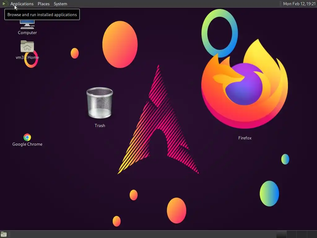Select the Google Chrome launcher icon
This screenshot has height=238, width=317.
[x=27, y=137]
